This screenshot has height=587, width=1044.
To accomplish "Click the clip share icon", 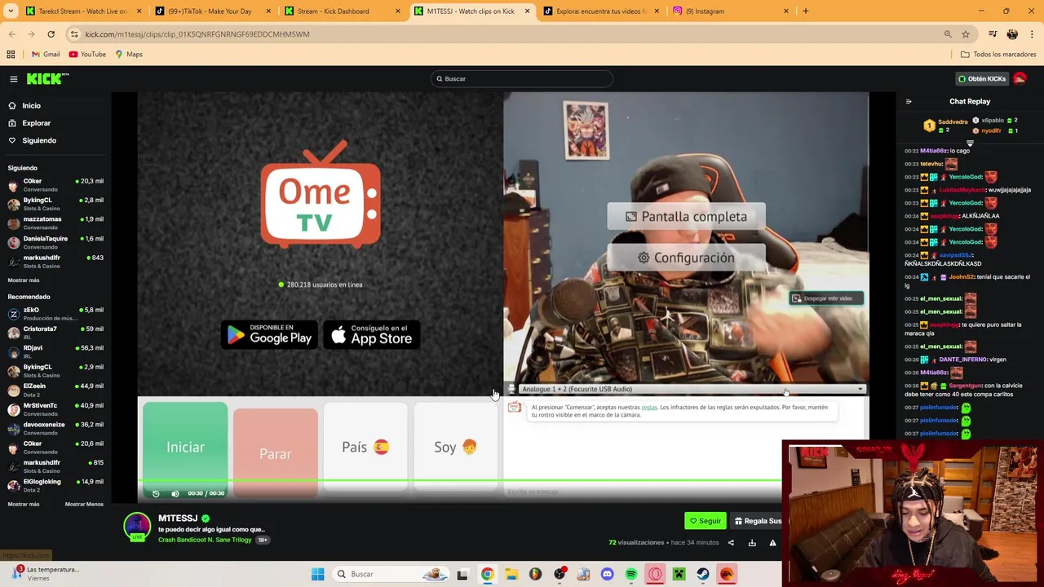I will click(x=731, y=543).
